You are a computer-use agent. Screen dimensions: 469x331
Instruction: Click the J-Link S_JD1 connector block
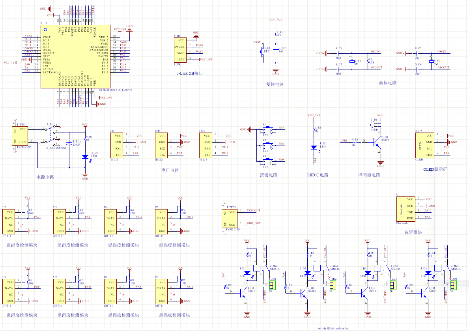point(180,50)
